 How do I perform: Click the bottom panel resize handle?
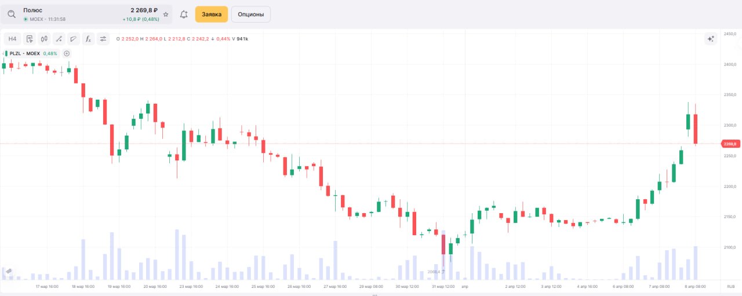pos(374,294)
